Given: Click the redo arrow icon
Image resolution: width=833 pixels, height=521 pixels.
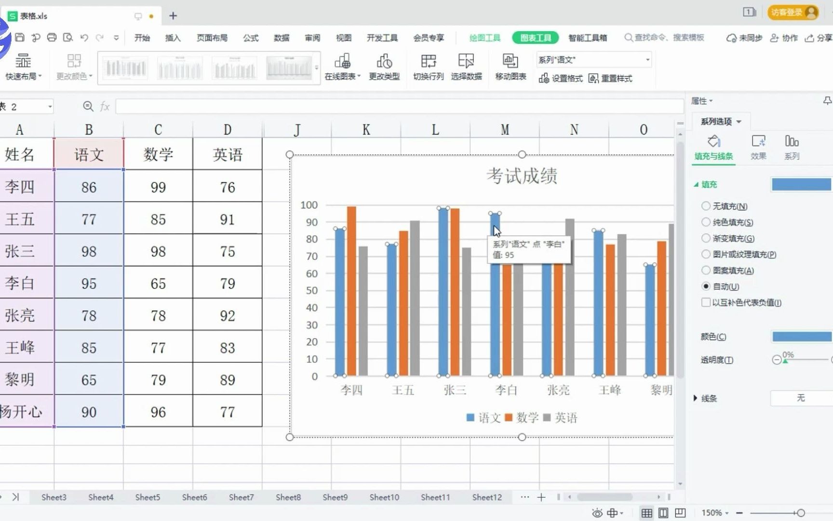Looking at the screenshot, I should 100,38.
